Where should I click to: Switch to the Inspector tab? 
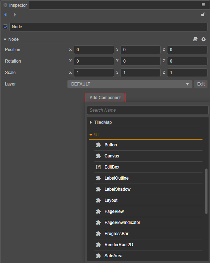point(15,5)
